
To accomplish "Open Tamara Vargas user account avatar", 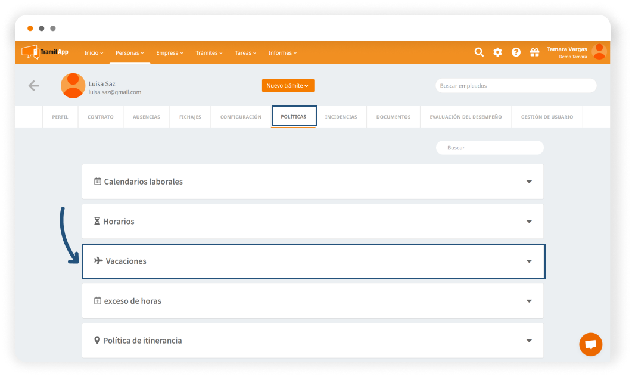I will point(599,52).
